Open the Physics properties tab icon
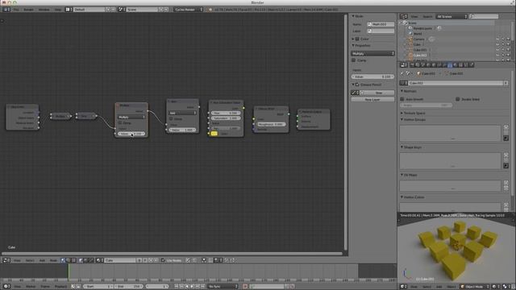The width and height of the screenshot is (516, 290). [x=472, y=65]
